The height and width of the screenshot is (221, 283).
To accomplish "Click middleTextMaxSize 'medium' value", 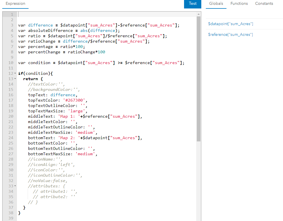I will click(x=85, y=132).
